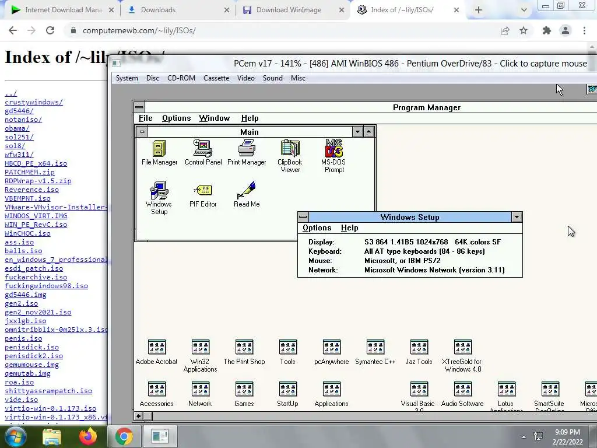597x448 pixels.
Task: Open Program Manager File menu
Action: (145, 118)
